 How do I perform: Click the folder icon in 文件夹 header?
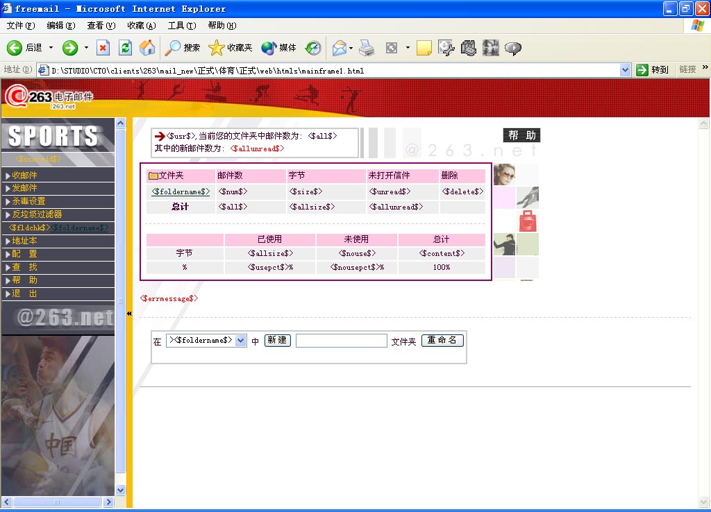pyautogui.click(x=153, y=176)
